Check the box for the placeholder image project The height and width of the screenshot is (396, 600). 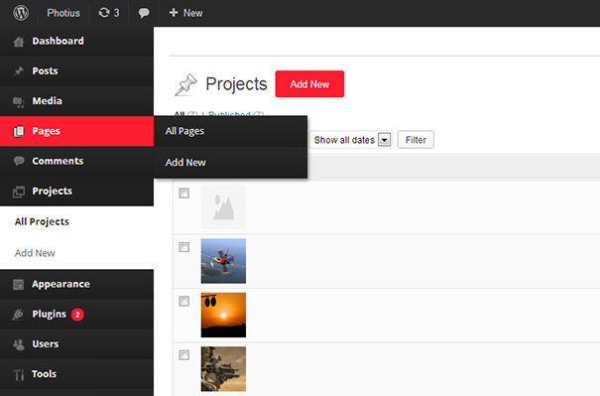[x=184, y=193]
